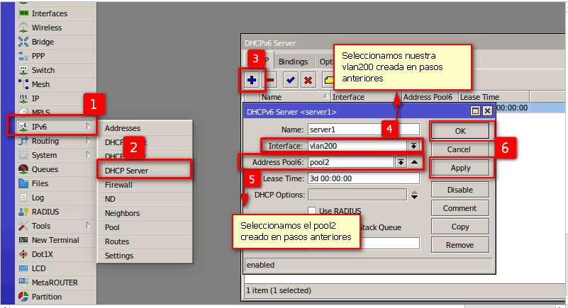
Task: Open the Partition sidebar entry
Action: click(x=46, y=297)
